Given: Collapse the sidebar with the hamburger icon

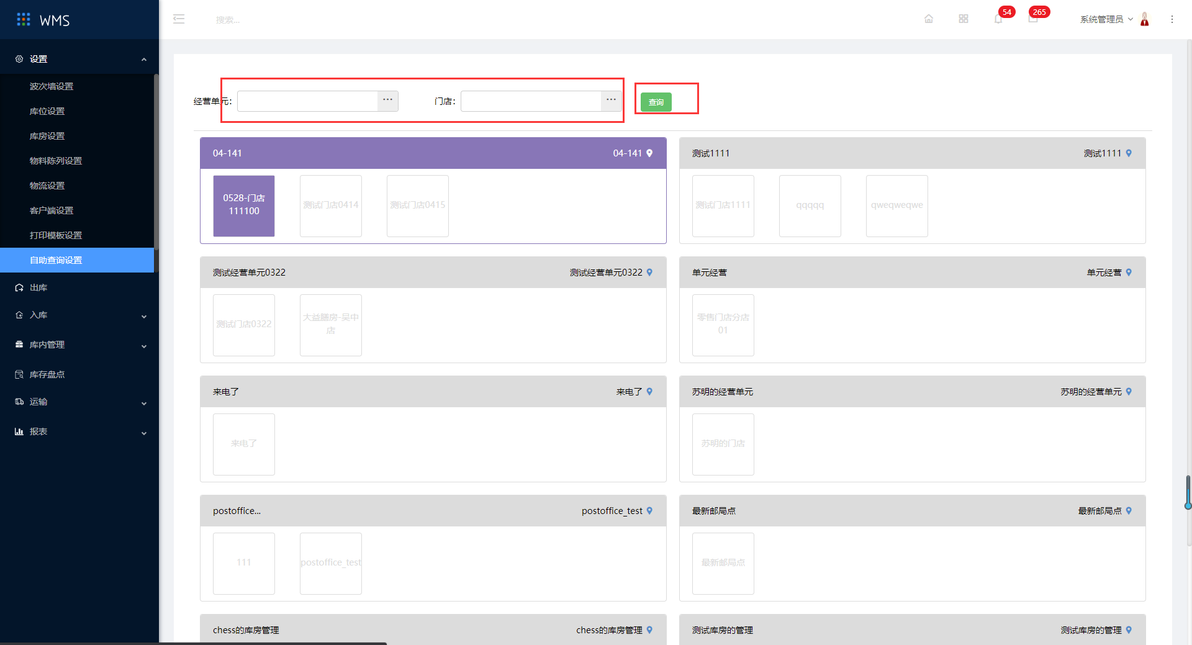Looking at the screenshot, I should tap(179, 19).
